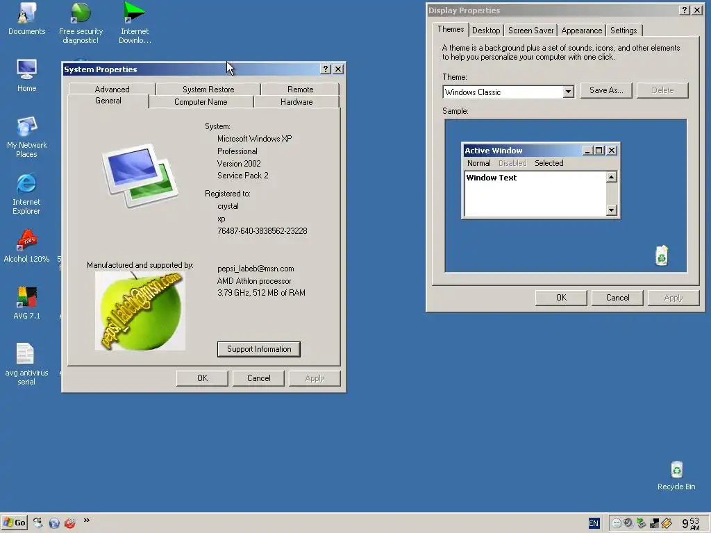
Task: Launch Internet Explorer from the desktop
Action: tap(26, 194)
